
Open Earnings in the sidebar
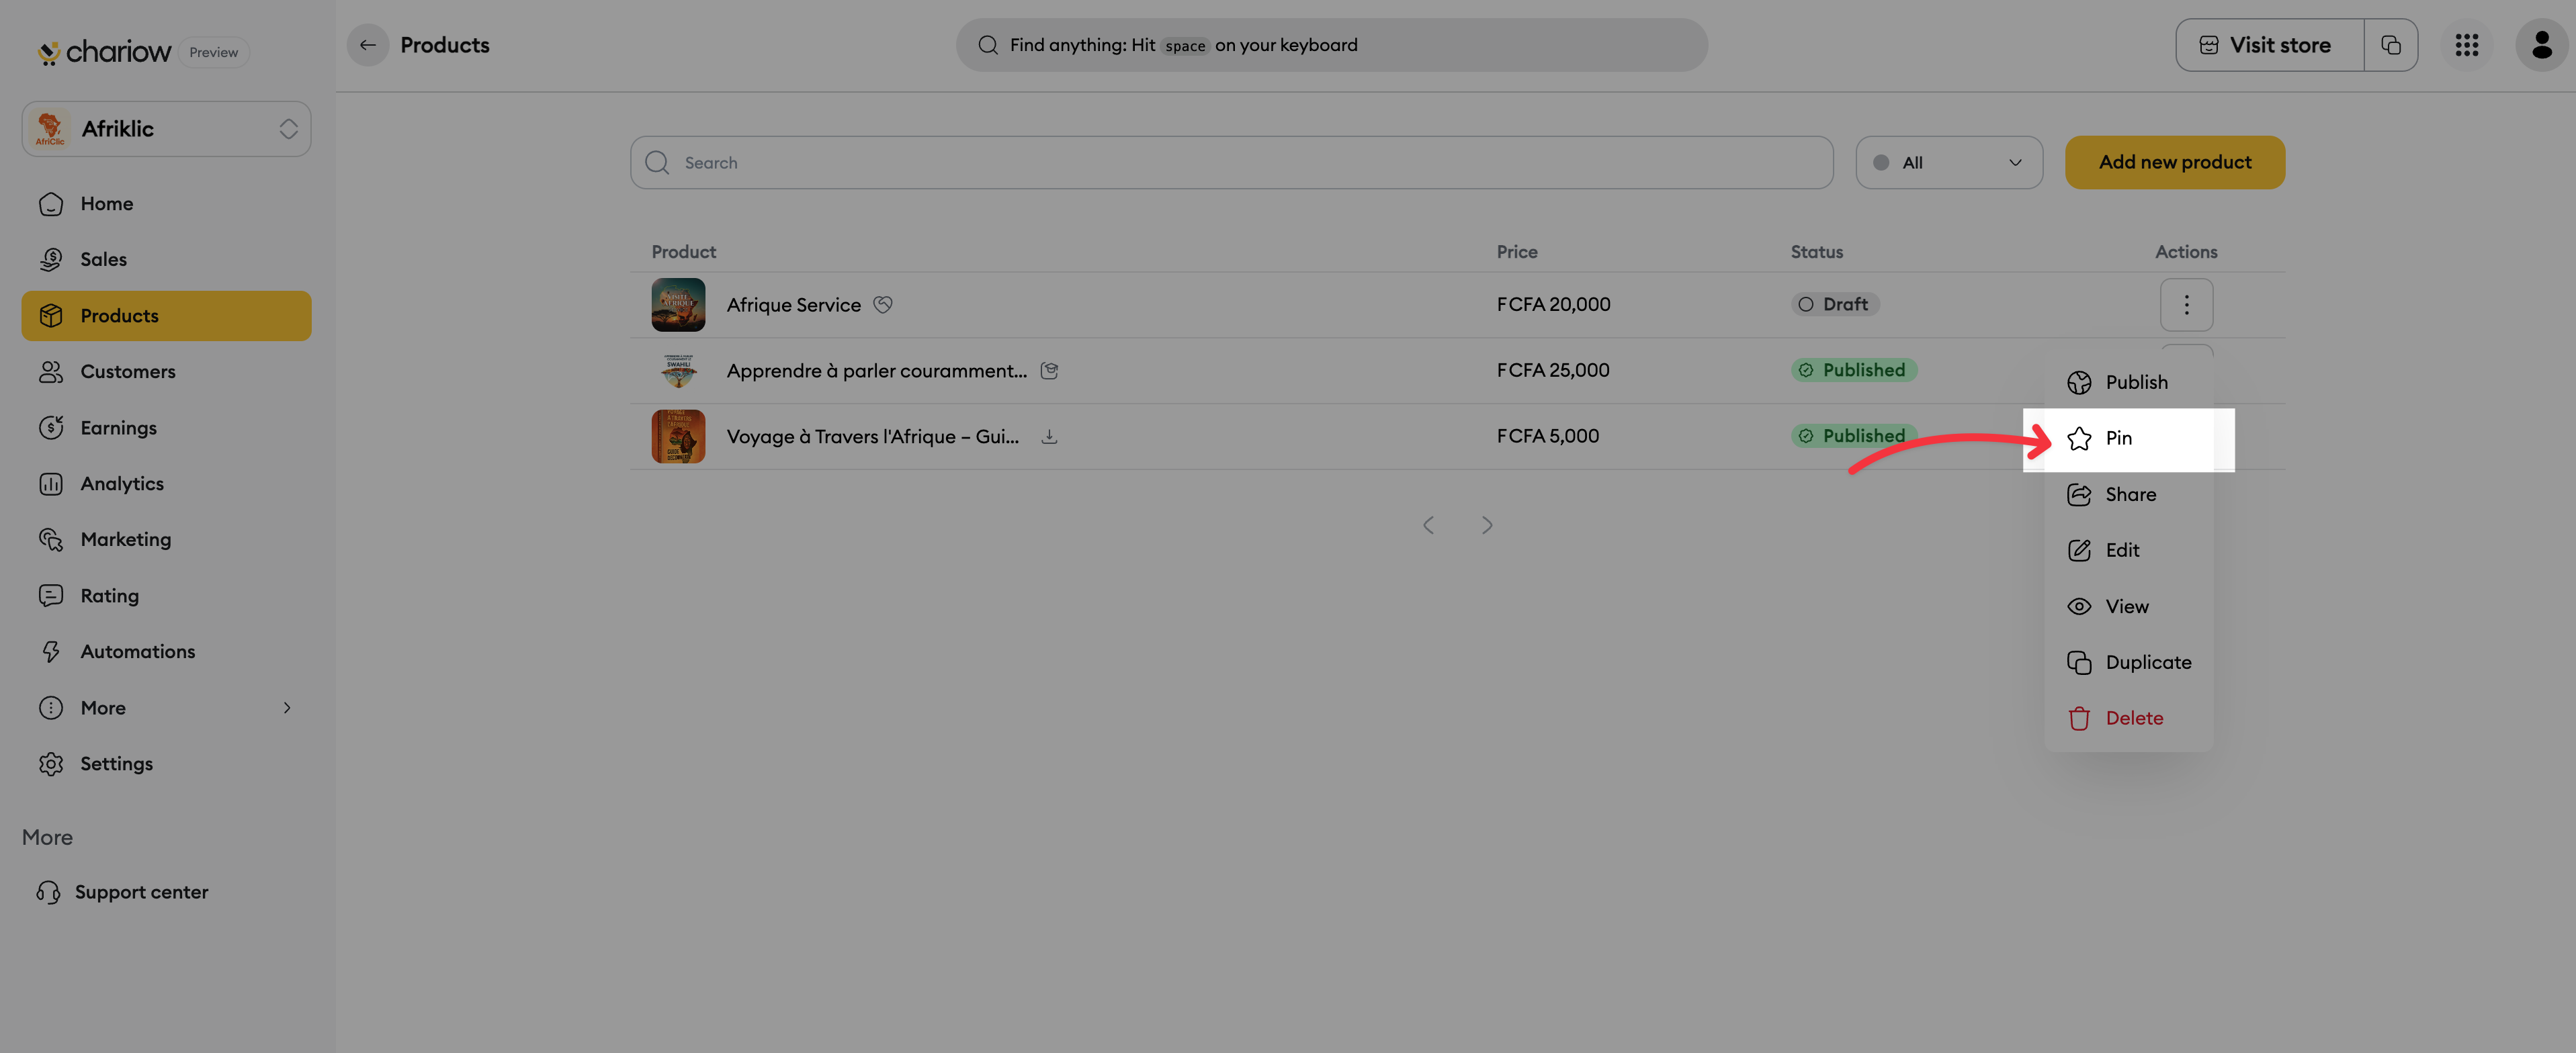click(166, 428)
